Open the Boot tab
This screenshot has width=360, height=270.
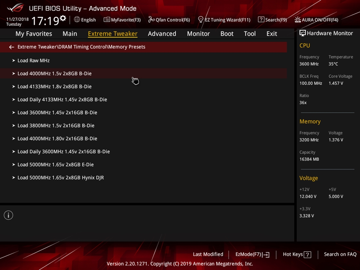point(227,34)
